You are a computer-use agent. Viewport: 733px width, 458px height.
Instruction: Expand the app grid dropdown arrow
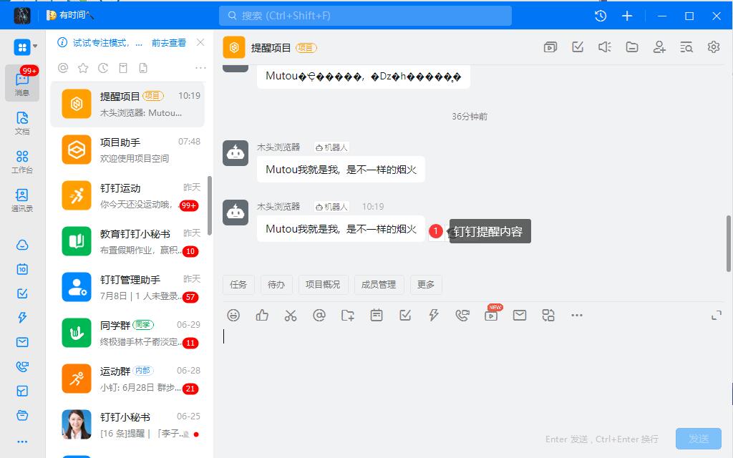35,47
